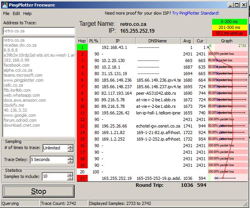Click the Samples to include field
The height and width of the screenshot is (208, 250).
coord(55,176)
